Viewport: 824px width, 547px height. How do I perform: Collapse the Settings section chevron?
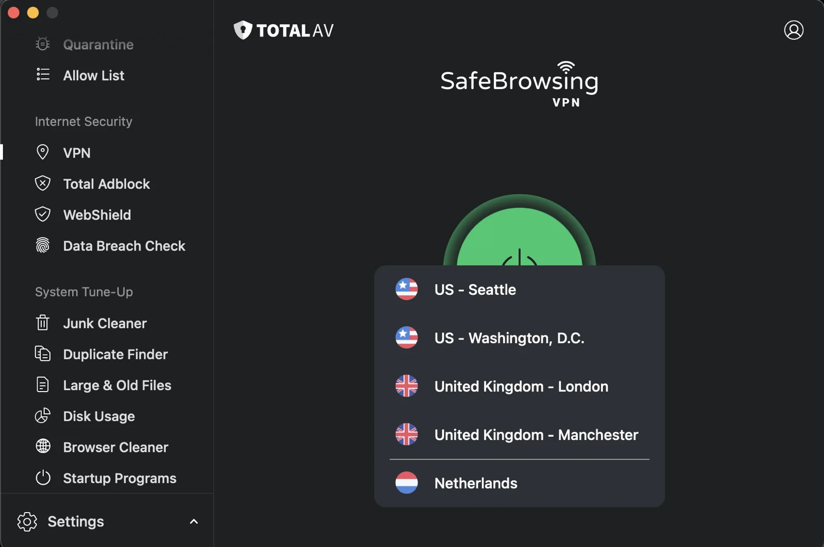[x=194, y=521]
